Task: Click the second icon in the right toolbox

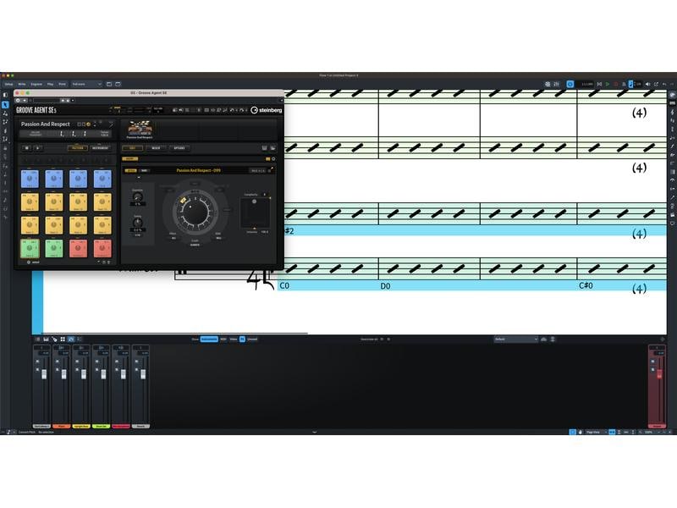Action: point(672,103)
